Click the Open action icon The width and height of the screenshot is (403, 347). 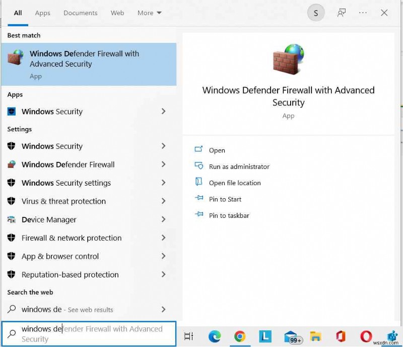[198, 149]
